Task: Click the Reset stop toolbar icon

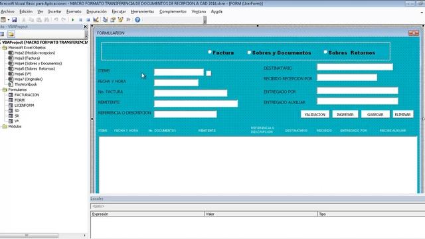Action: tap(88, 20)
